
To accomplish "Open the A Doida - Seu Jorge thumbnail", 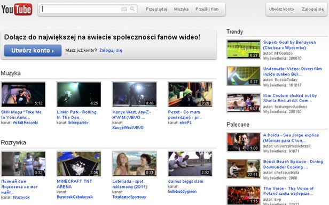I will (x=244, y=142).
